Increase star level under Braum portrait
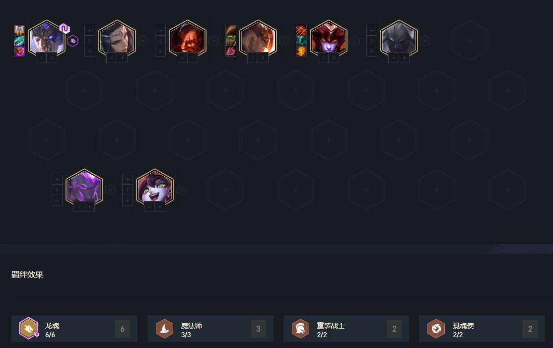 (x=263, y=58)
